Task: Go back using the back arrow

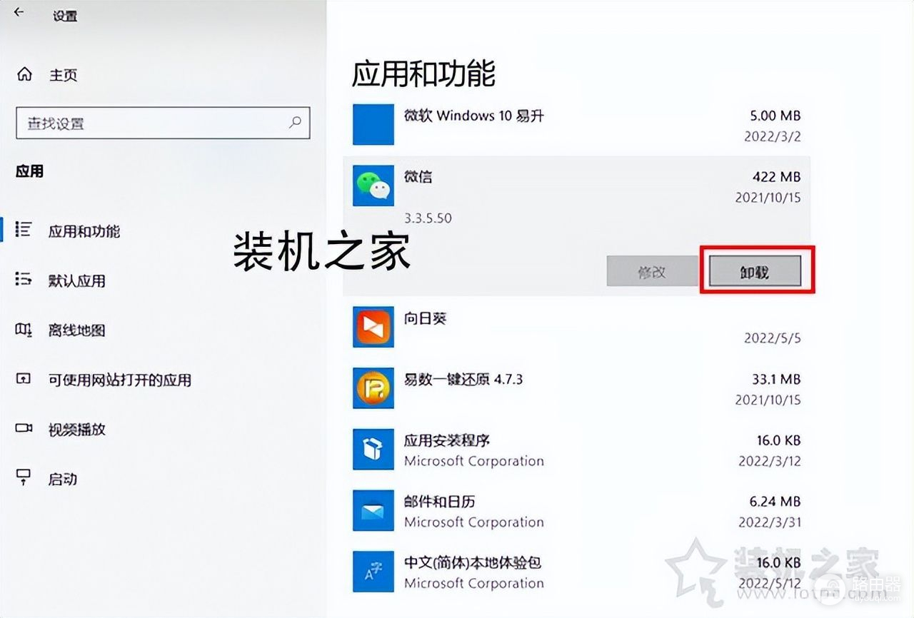Action: pyautogui.click(x=19, y=12)
